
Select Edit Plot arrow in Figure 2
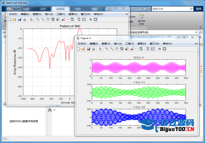100,49
